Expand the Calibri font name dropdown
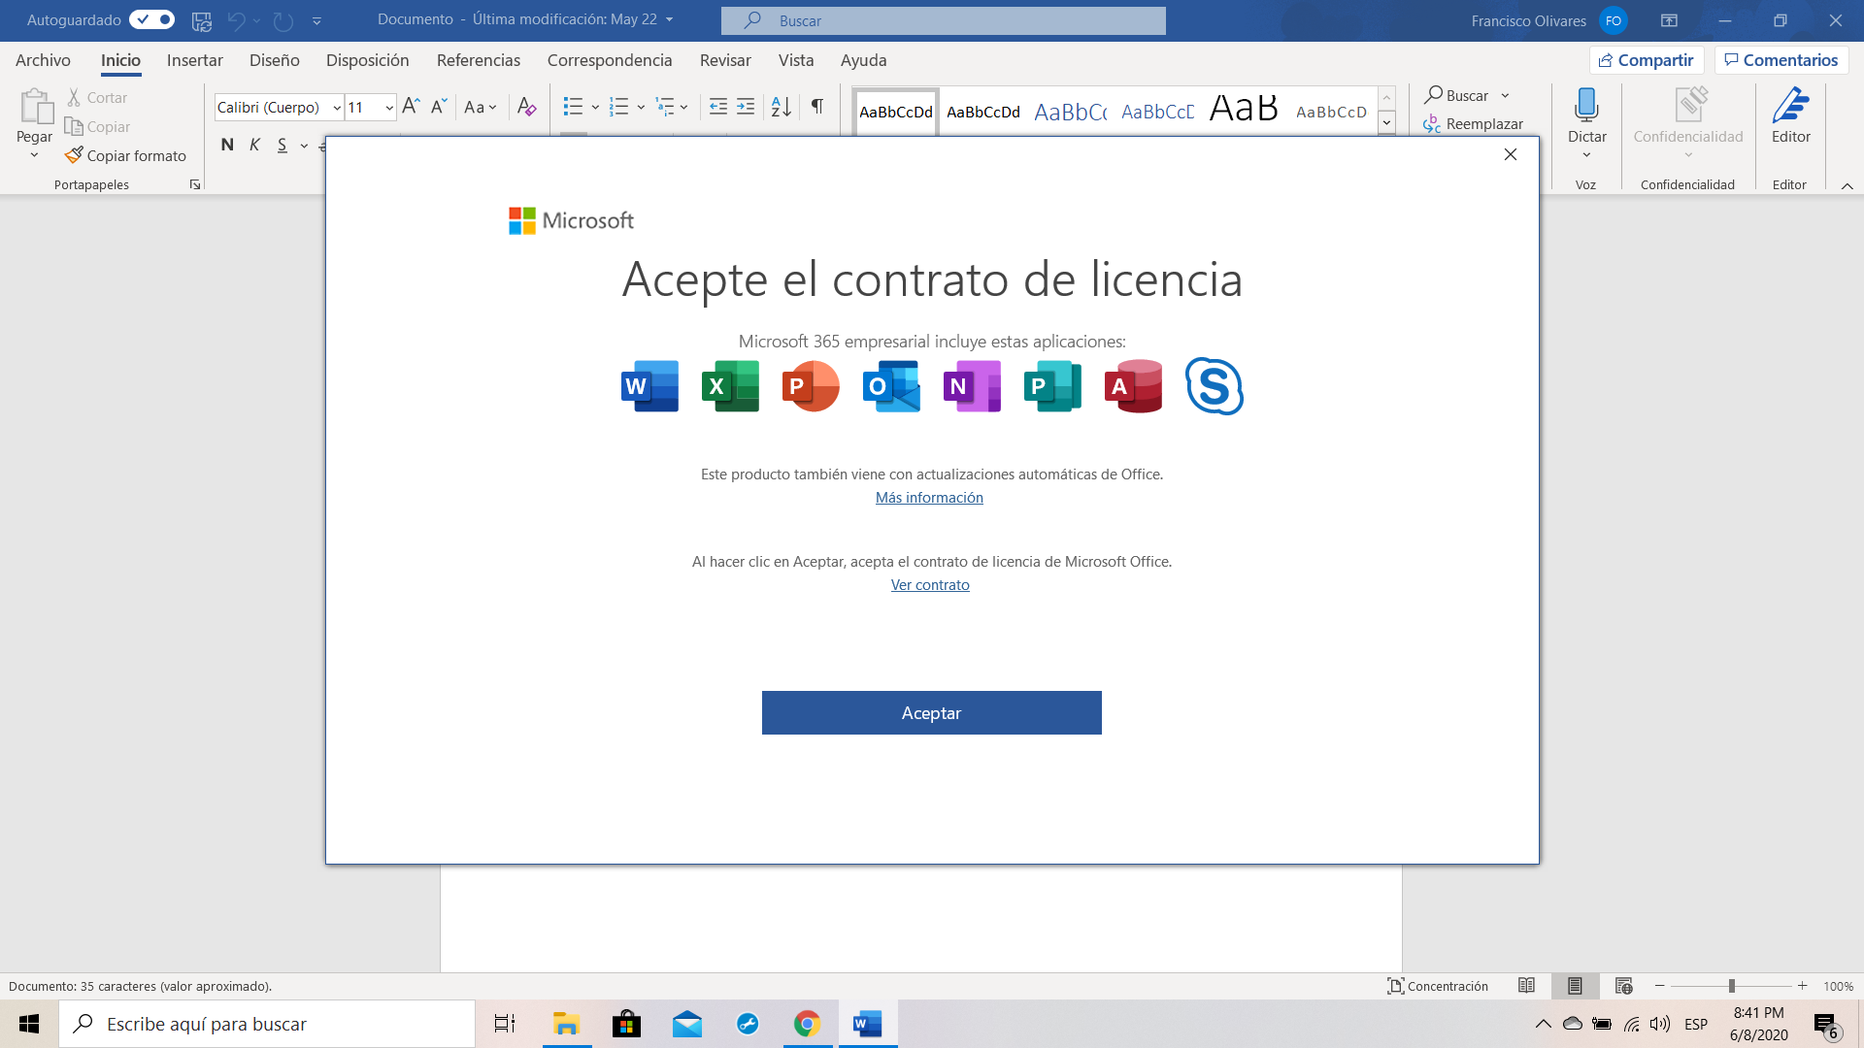The image size is (1864, 1048). tap(337, 108)
